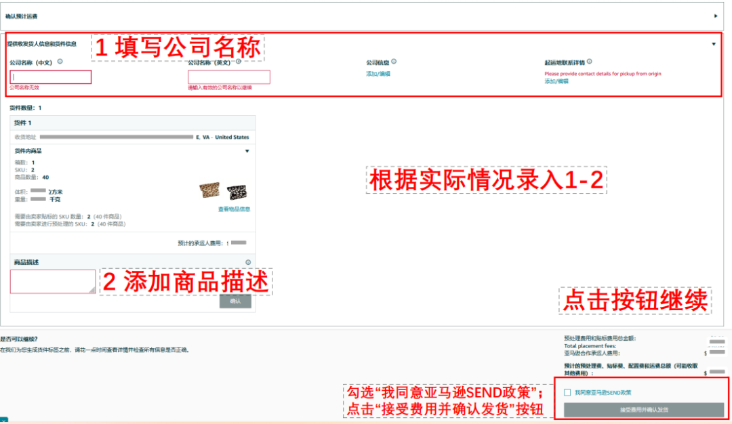This screenshot has width=732, height=424.
Task: Click the 货件 1 panel header
Action: click(133, 123)
